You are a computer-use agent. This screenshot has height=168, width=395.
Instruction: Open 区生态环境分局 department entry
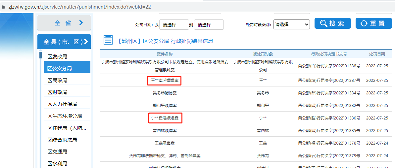tap(65, 116)
